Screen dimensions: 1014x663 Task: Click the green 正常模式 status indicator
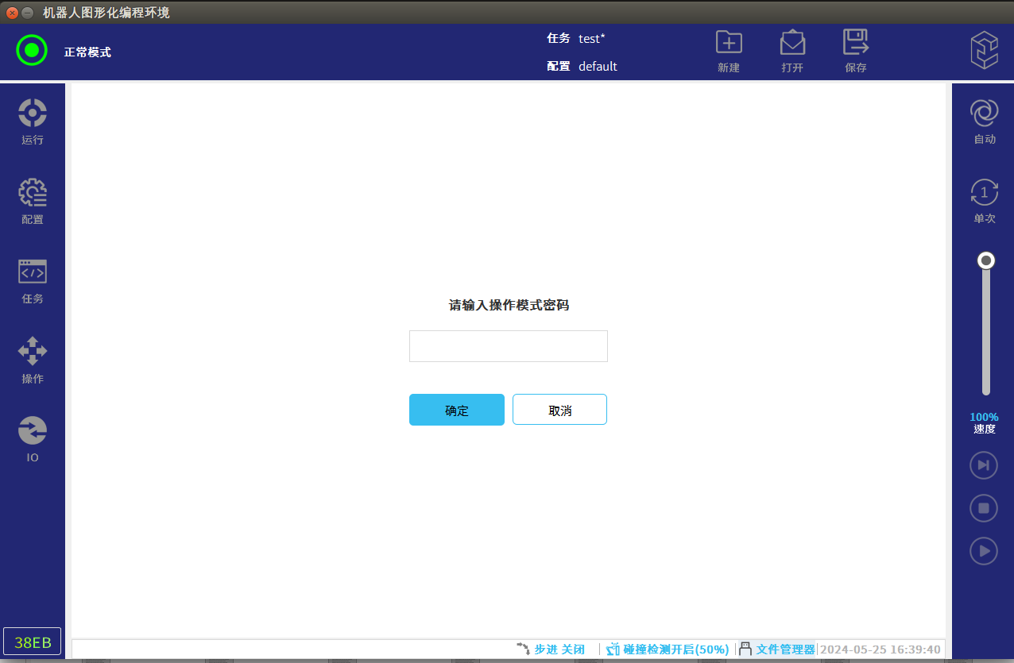point(32,51)
